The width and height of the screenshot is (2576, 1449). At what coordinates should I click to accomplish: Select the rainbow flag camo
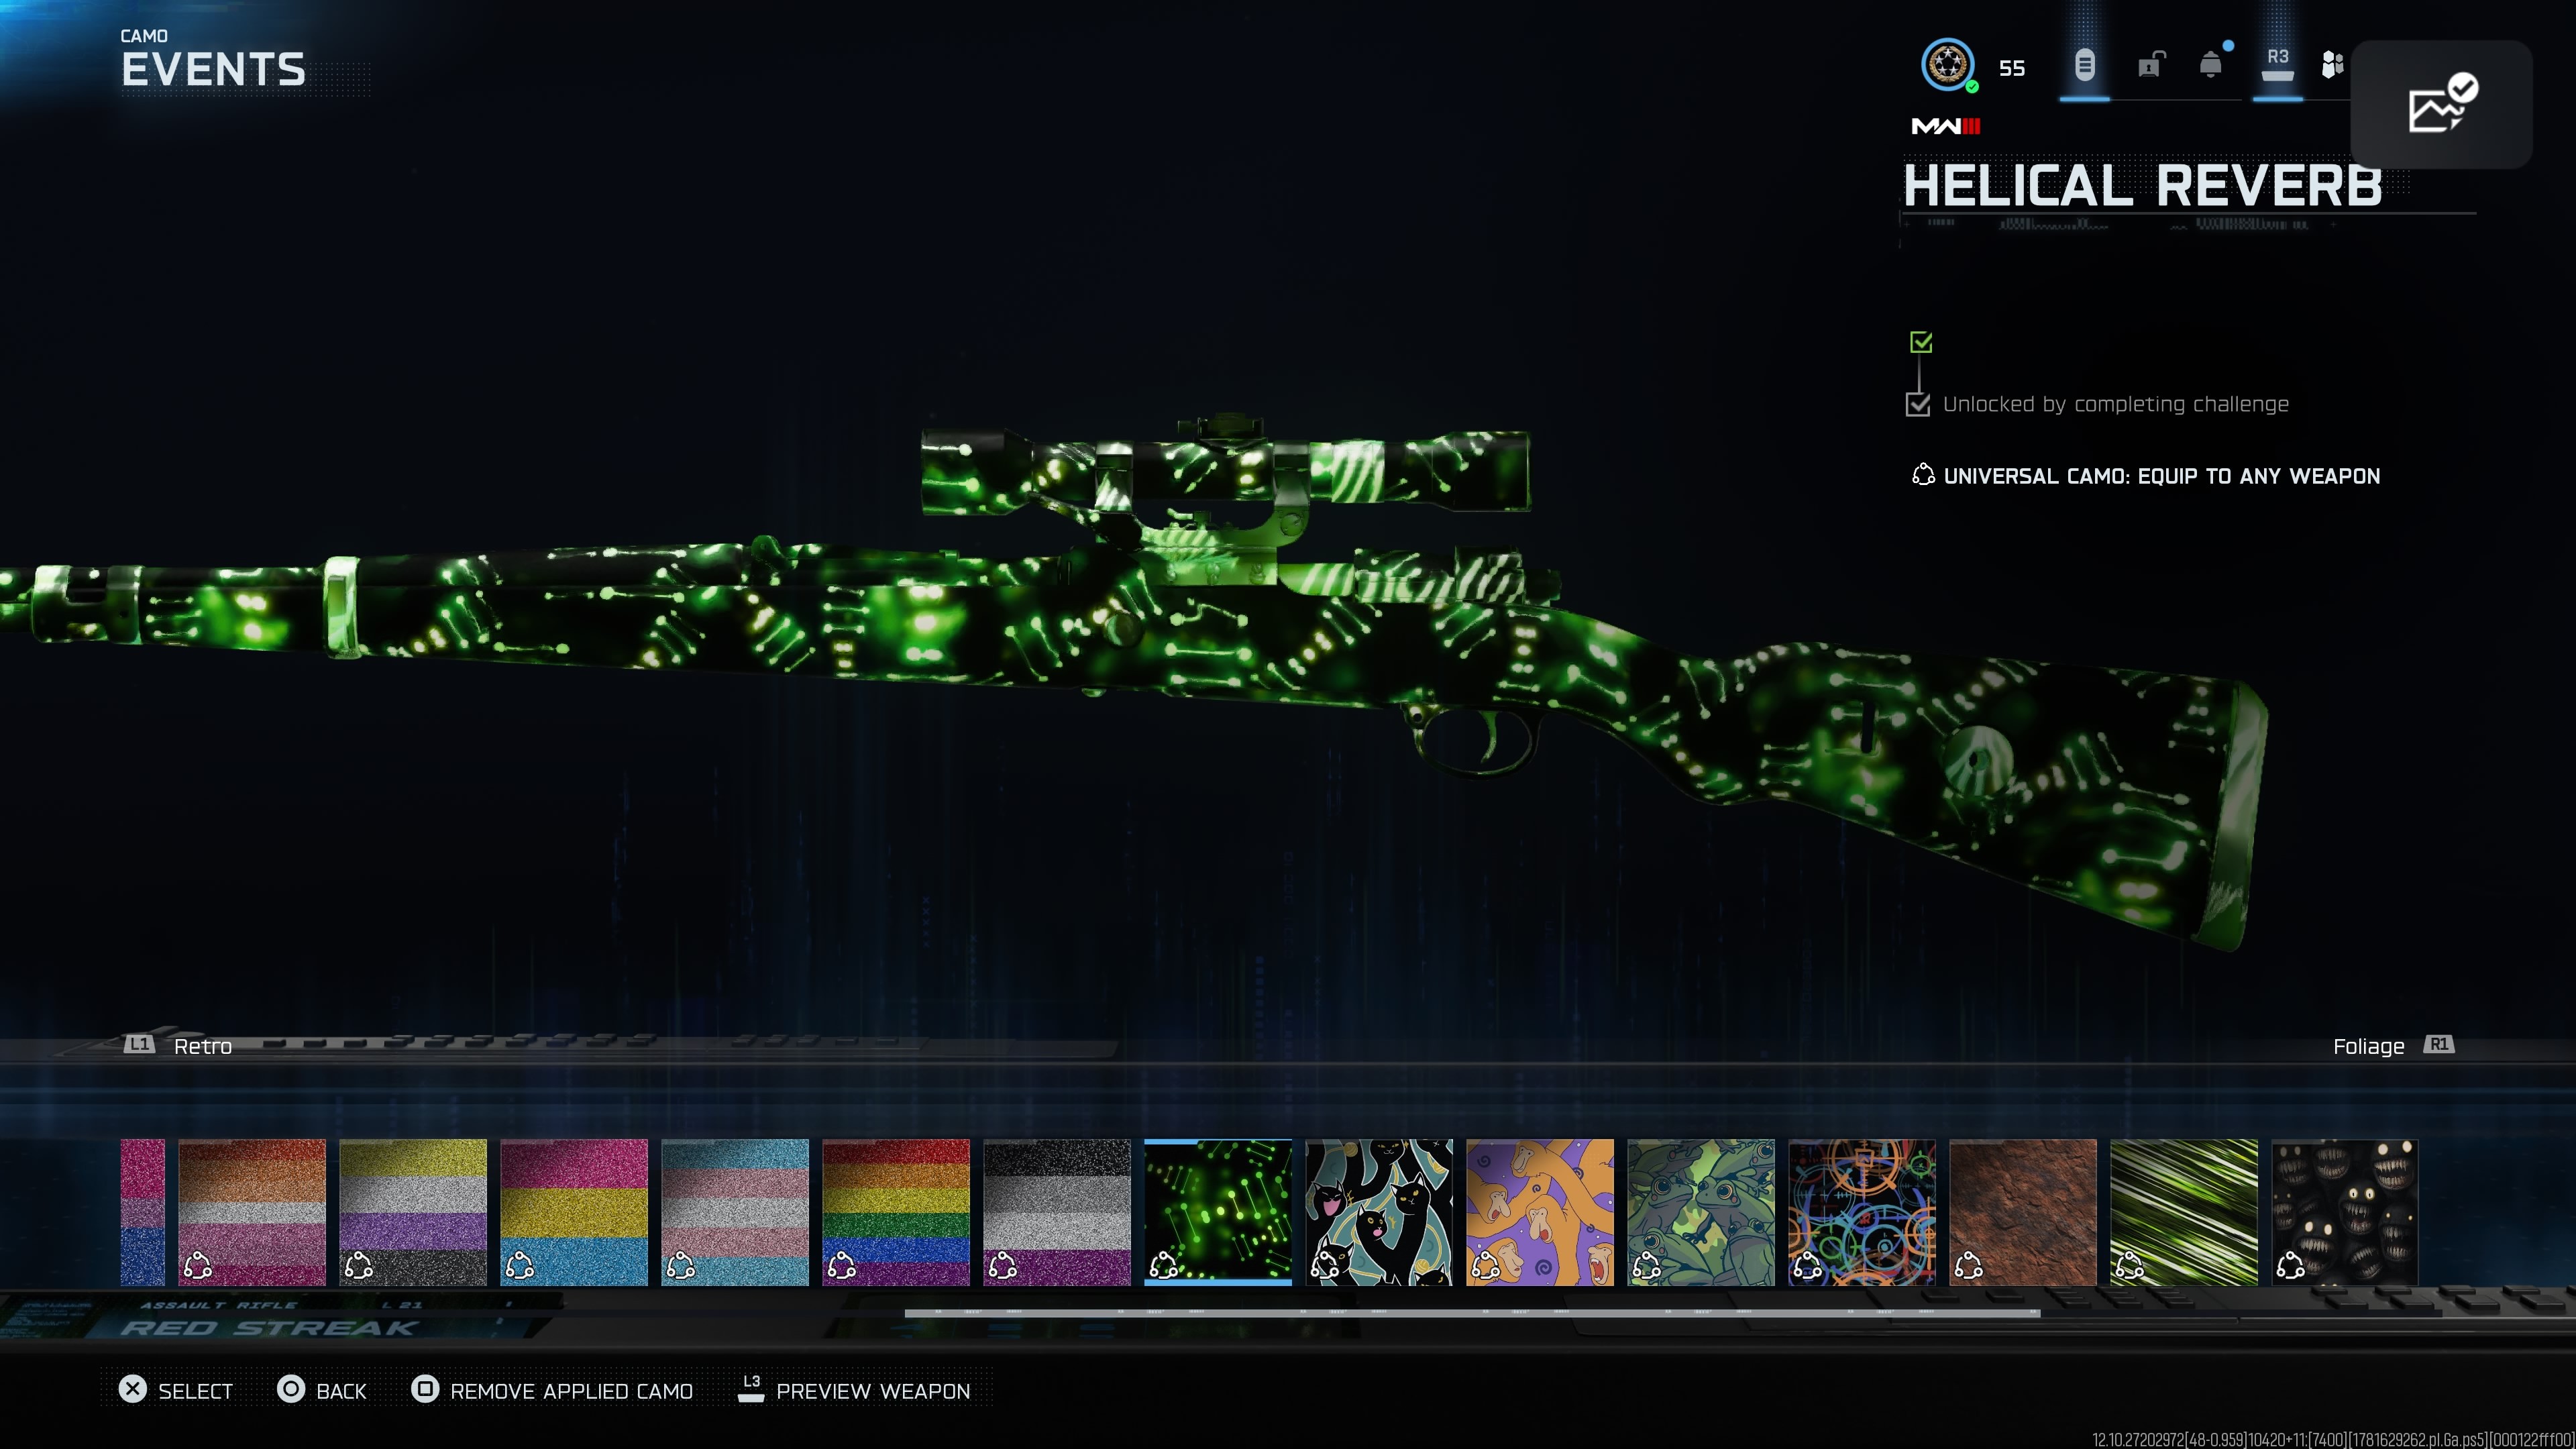tap(896, 1212)
